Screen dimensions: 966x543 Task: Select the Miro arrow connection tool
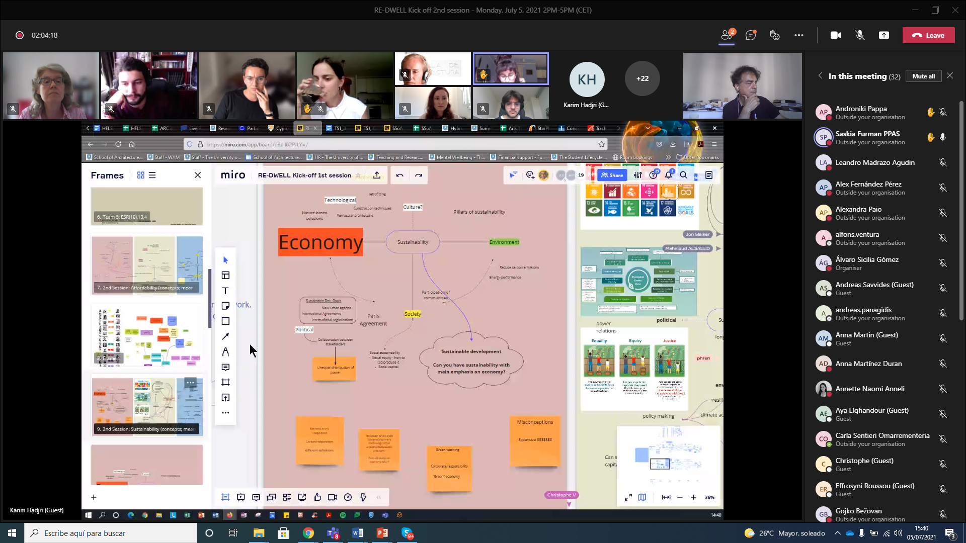point(225,336)
